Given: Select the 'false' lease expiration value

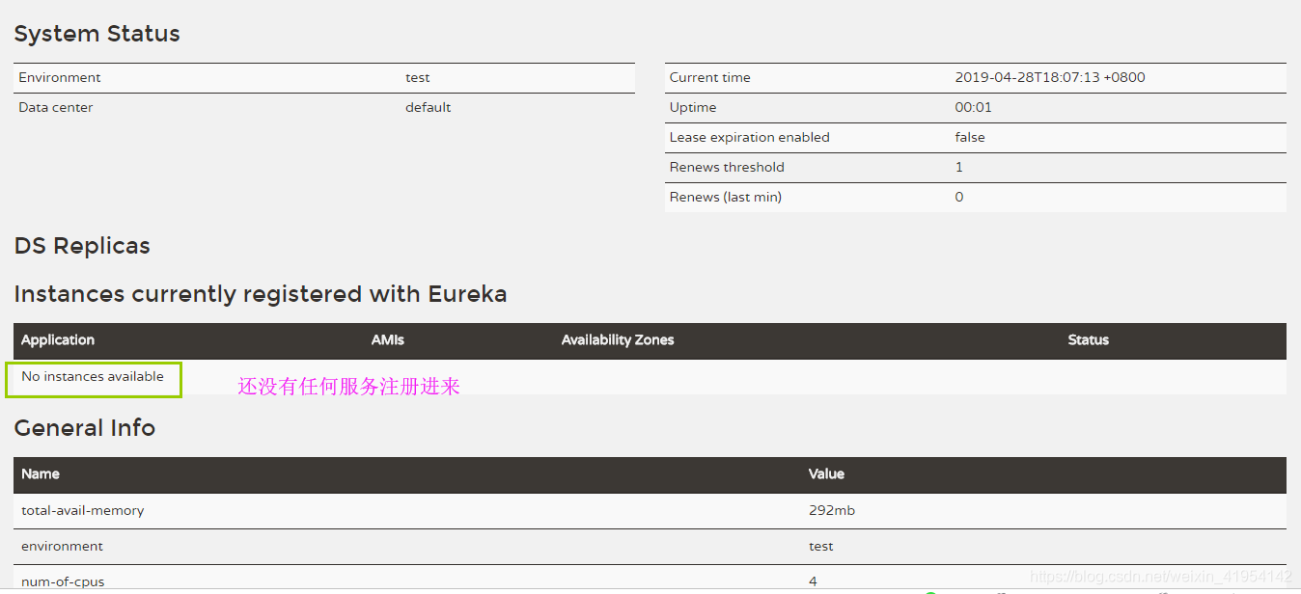Looking at the screenshot, I should (970, 138).
